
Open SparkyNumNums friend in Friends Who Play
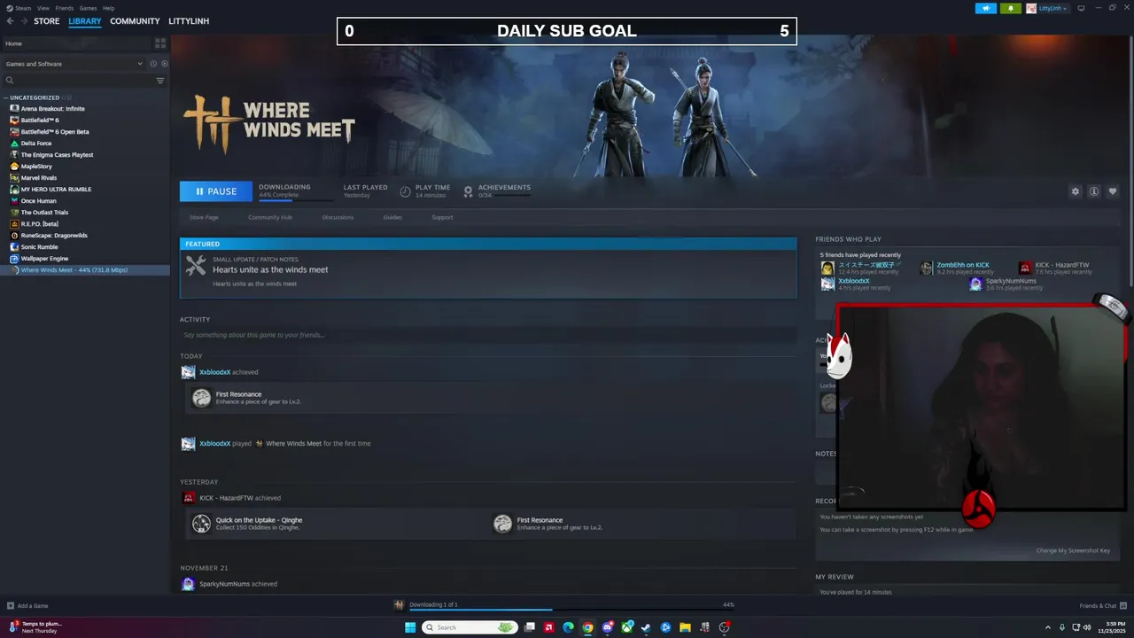pyautogui.click(x=1011, y=281)
